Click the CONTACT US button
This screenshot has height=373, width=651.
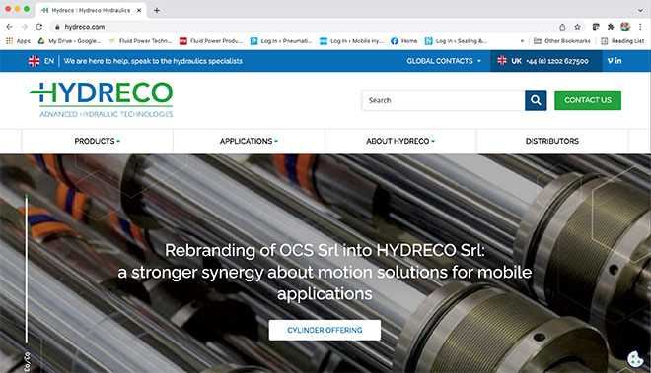(588, 100)
